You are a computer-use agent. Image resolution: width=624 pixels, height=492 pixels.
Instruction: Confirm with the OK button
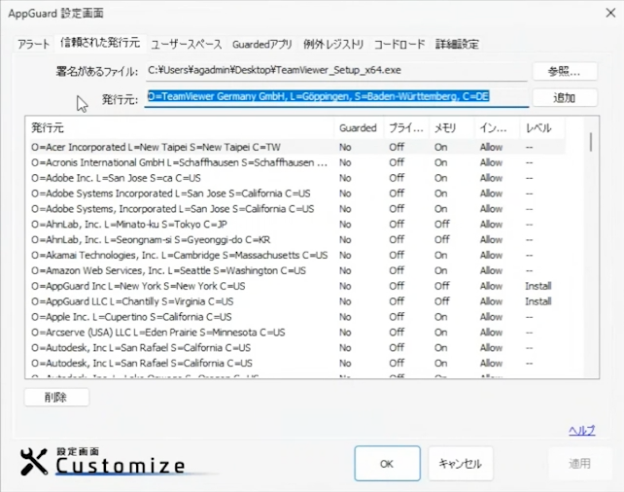387,464
